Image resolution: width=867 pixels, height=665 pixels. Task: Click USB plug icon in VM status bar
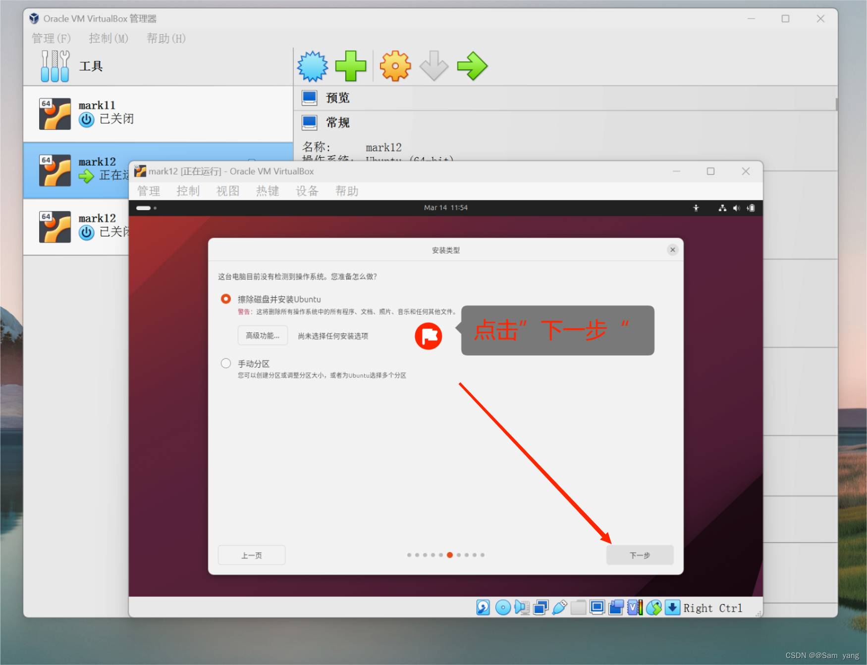coord(559,608)
